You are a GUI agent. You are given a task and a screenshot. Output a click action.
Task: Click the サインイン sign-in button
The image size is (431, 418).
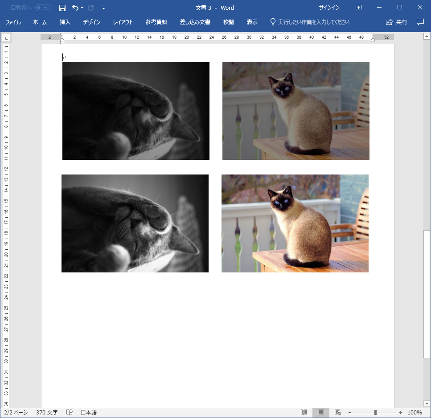pyautogui.click(x=329, y=8)
